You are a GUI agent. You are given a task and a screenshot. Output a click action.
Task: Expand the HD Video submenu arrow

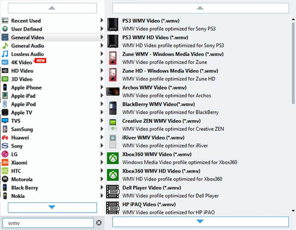coord(102,70)
